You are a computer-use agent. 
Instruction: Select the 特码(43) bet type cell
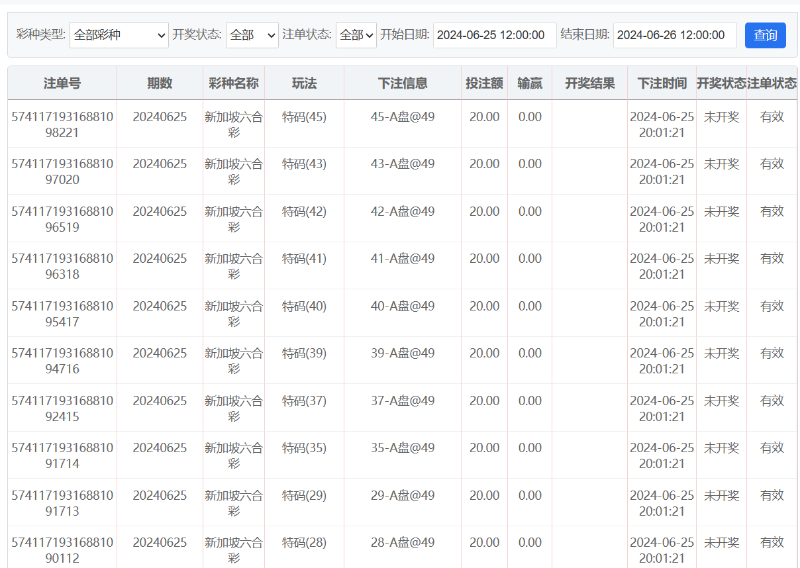point(304,164)
